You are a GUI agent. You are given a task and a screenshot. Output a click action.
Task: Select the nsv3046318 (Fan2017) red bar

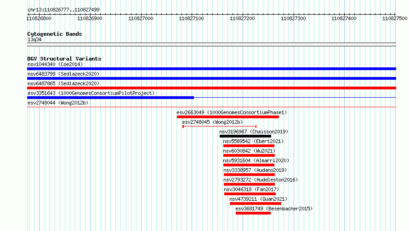click(250, 194)
